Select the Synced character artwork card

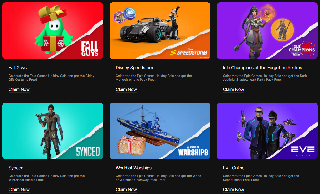click(53, 131)
